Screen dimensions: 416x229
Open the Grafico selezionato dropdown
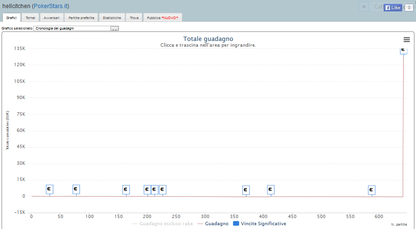tap(72, 29)
